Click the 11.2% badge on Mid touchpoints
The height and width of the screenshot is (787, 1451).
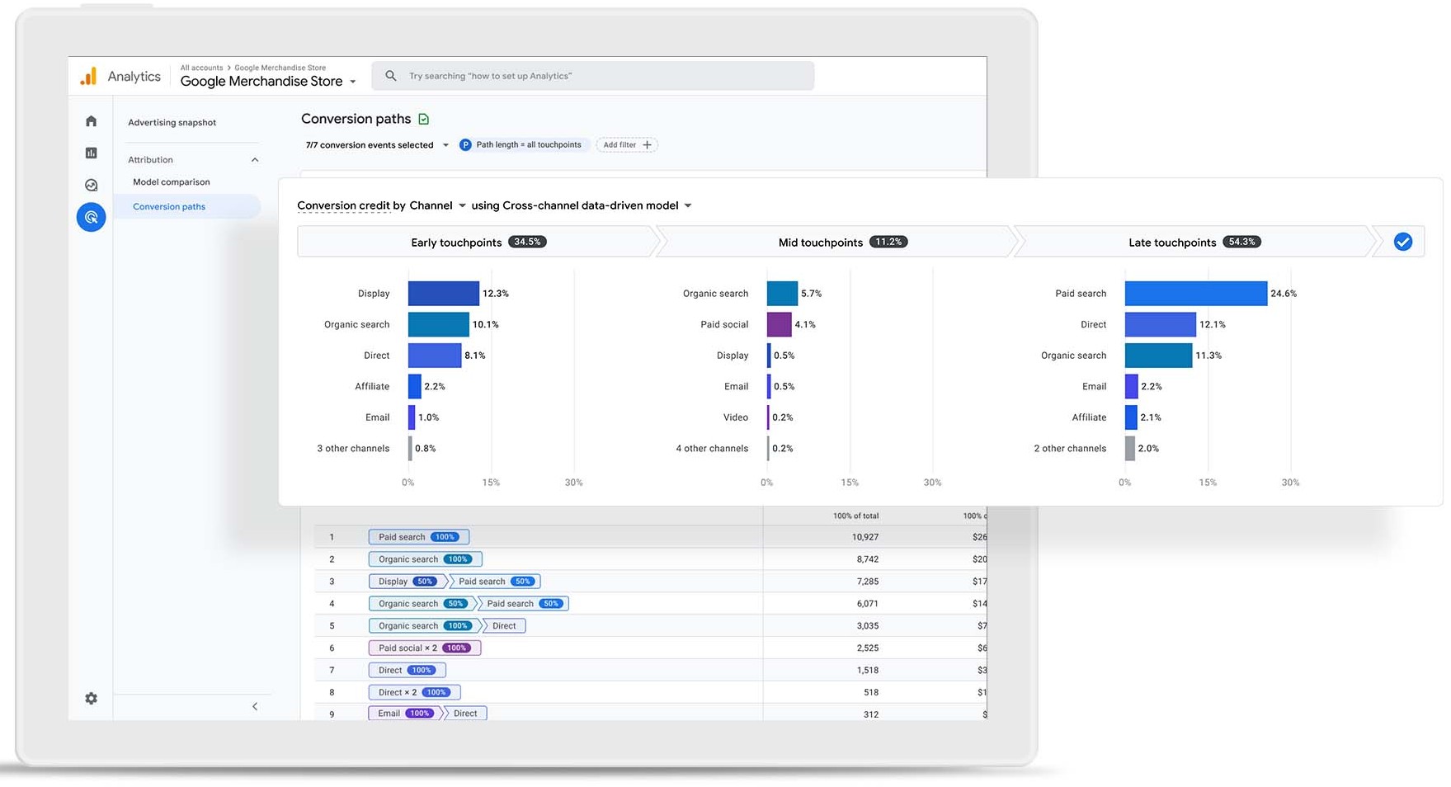[888, 242]
